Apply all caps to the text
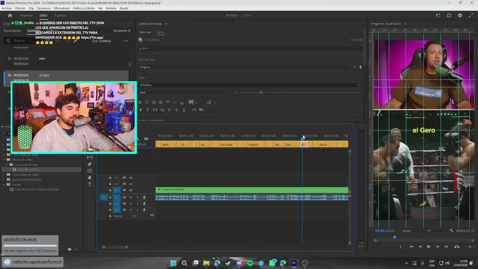The height and width of the screenshot is (269, 478). (x=155, y=110)
